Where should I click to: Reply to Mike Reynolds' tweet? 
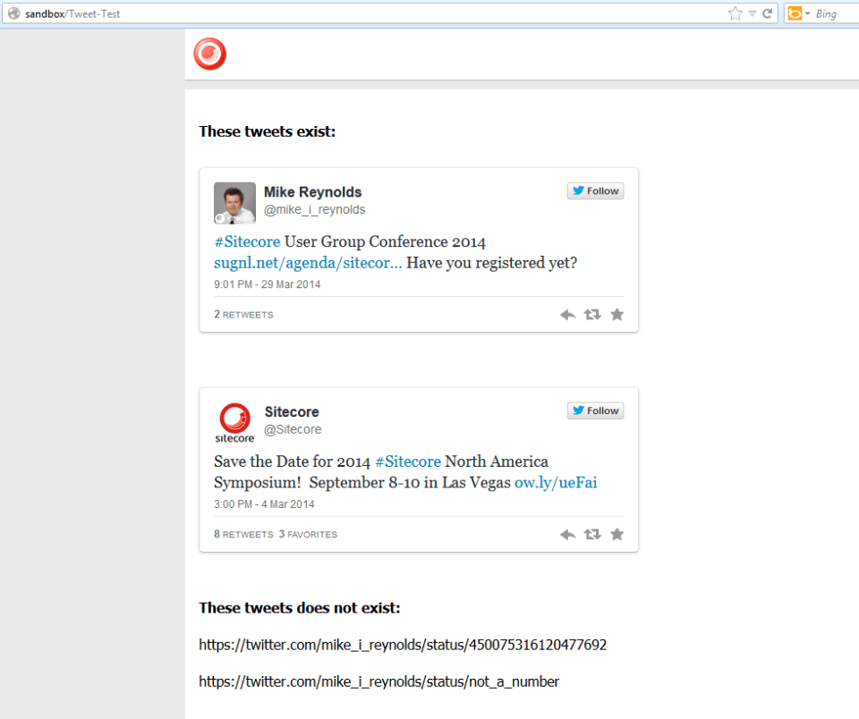(567, 314)
